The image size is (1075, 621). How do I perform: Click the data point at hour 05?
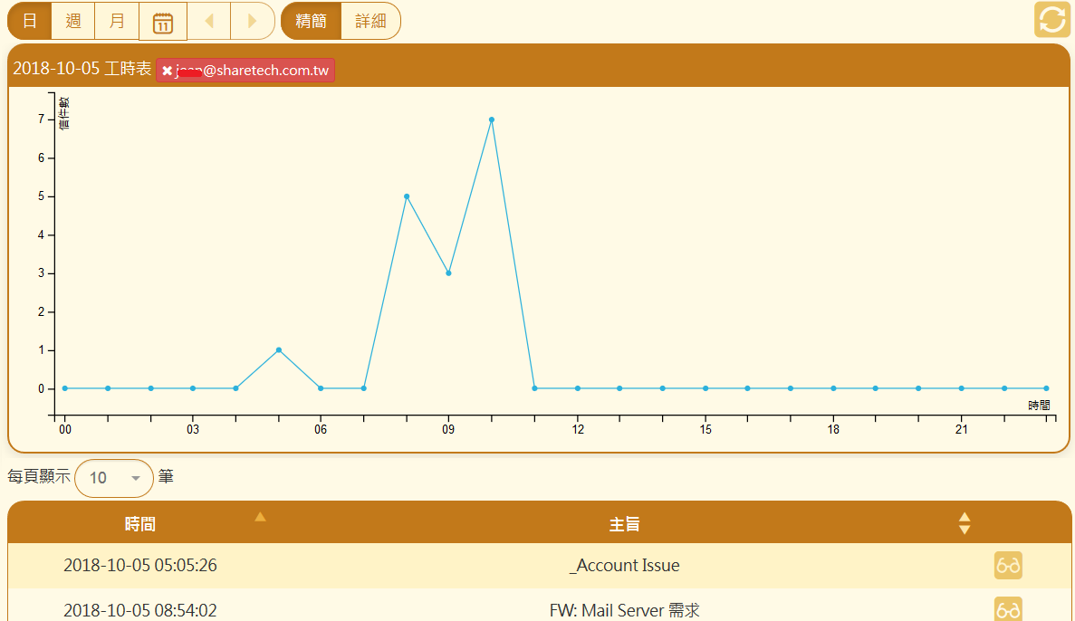point(279,350)
